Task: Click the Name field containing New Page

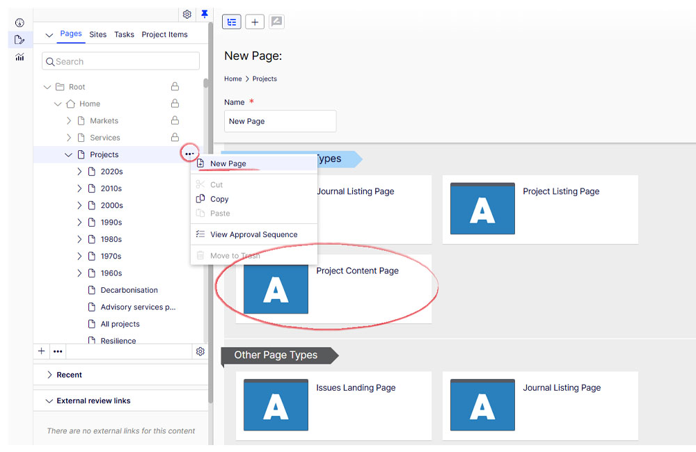Action: [x=280, y=121]
